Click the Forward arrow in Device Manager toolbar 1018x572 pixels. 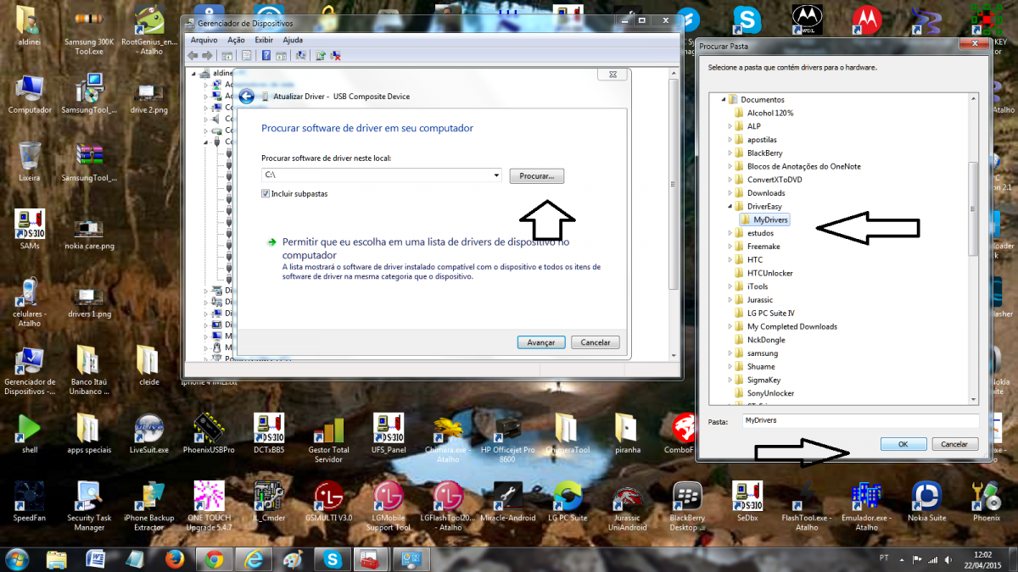[x=207, y=56]
